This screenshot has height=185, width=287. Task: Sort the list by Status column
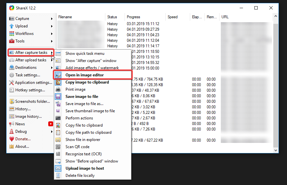[x=115, y=17]
